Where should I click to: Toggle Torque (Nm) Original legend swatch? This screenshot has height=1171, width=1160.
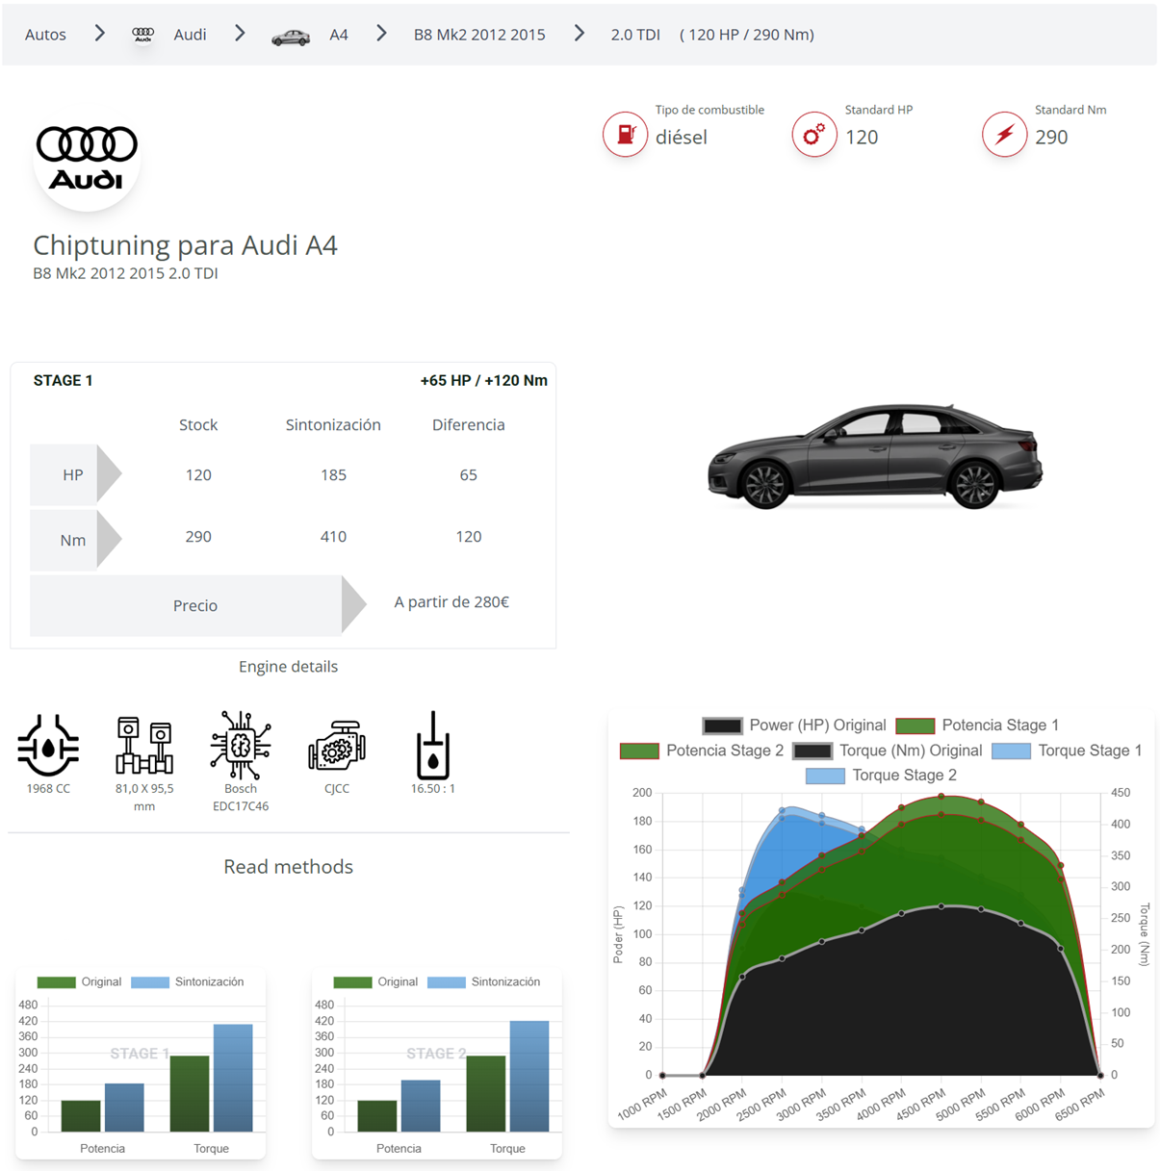point(812,751)
